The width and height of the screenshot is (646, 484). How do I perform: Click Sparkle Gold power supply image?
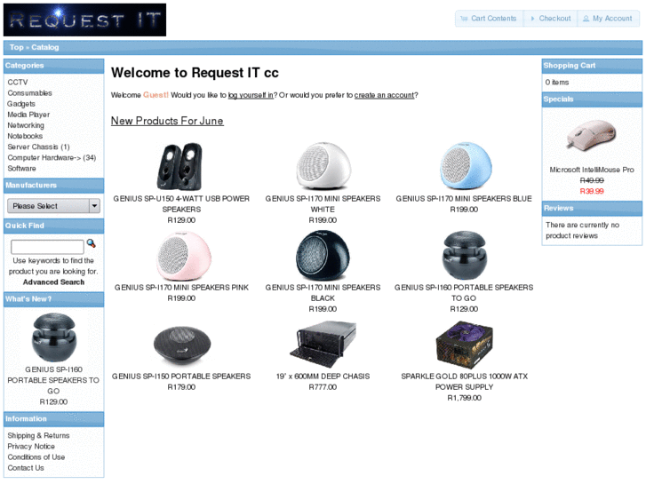(465, 345)
